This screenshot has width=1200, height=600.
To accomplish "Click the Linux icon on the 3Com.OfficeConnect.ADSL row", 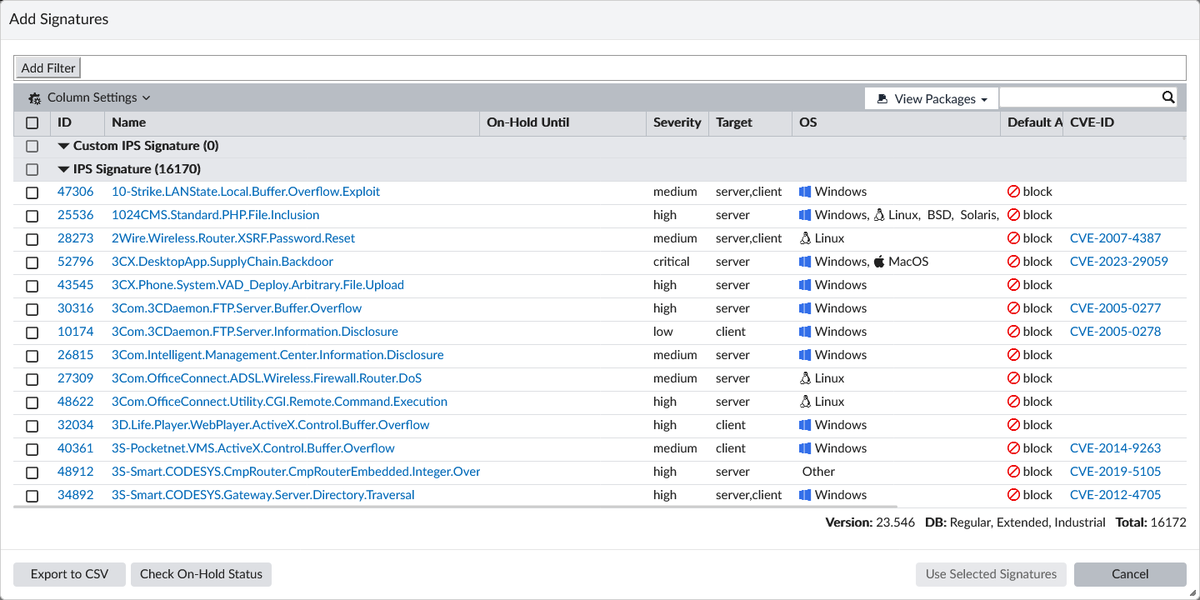I will coord(805,377).
